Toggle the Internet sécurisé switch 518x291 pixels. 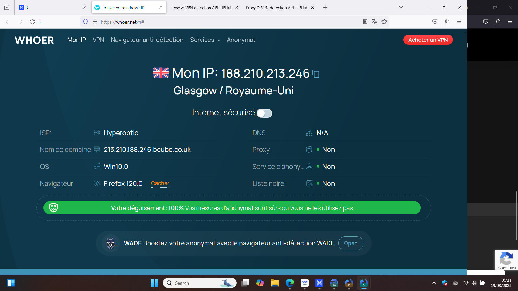tap(264, 113)
